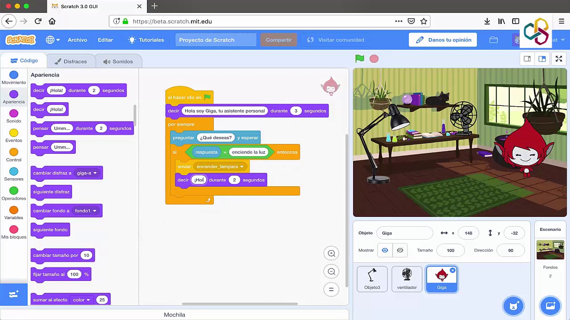The width and height of the screenshot is (570, 320).
Task: Open the encender_lampara message dropdown
Action: (x=220, y=167)
